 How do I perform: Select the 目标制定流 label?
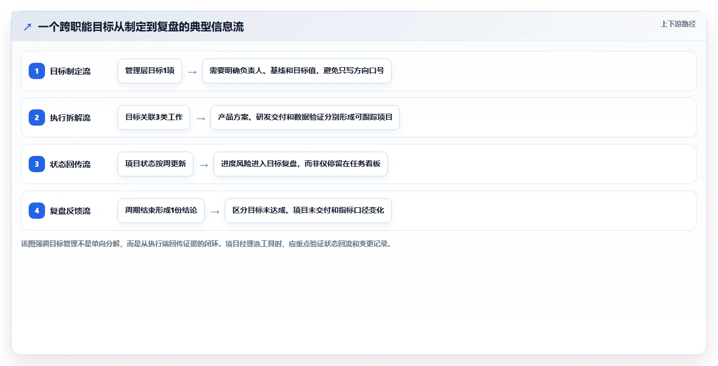(70, 71)
